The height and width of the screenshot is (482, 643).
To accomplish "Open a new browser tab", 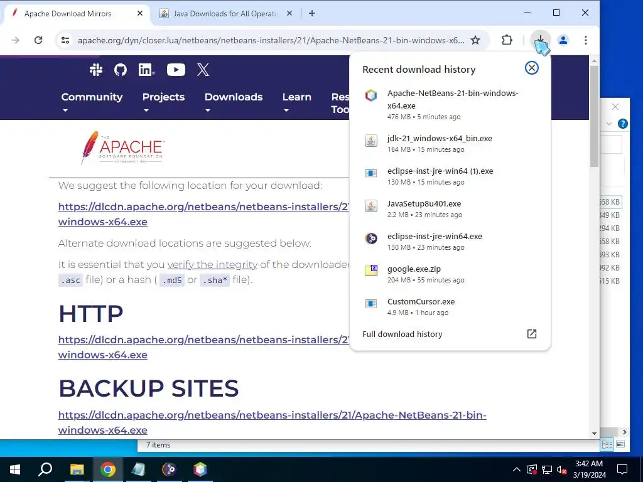I will pyautogui.click(x=312, y=13).
